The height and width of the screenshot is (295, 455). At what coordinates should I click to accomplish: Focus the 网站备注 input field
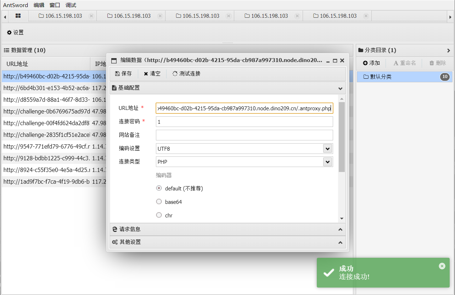point(245,135)
